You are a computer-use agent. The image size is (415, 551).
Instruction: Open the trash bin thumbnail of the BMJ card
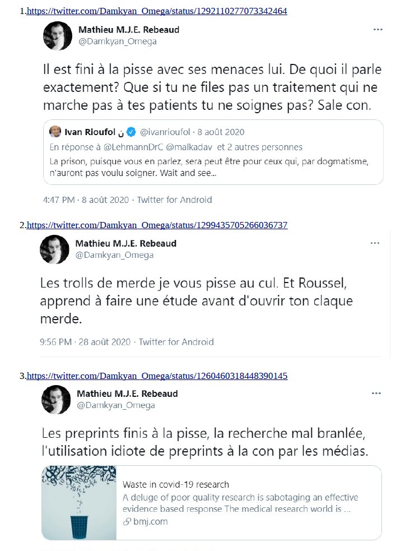point(78,503)
